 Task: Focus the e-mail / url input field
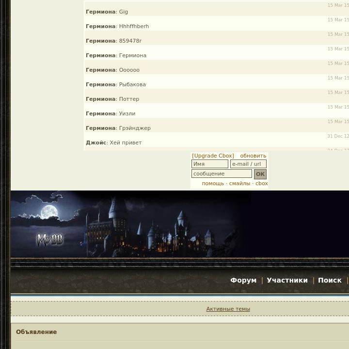[x=248, y=164]
